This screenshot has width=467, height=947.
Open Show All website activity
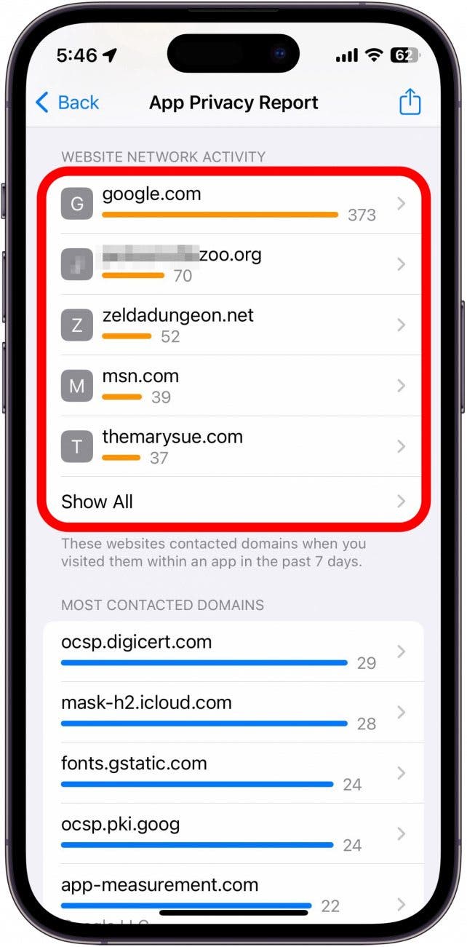(233, 502)
